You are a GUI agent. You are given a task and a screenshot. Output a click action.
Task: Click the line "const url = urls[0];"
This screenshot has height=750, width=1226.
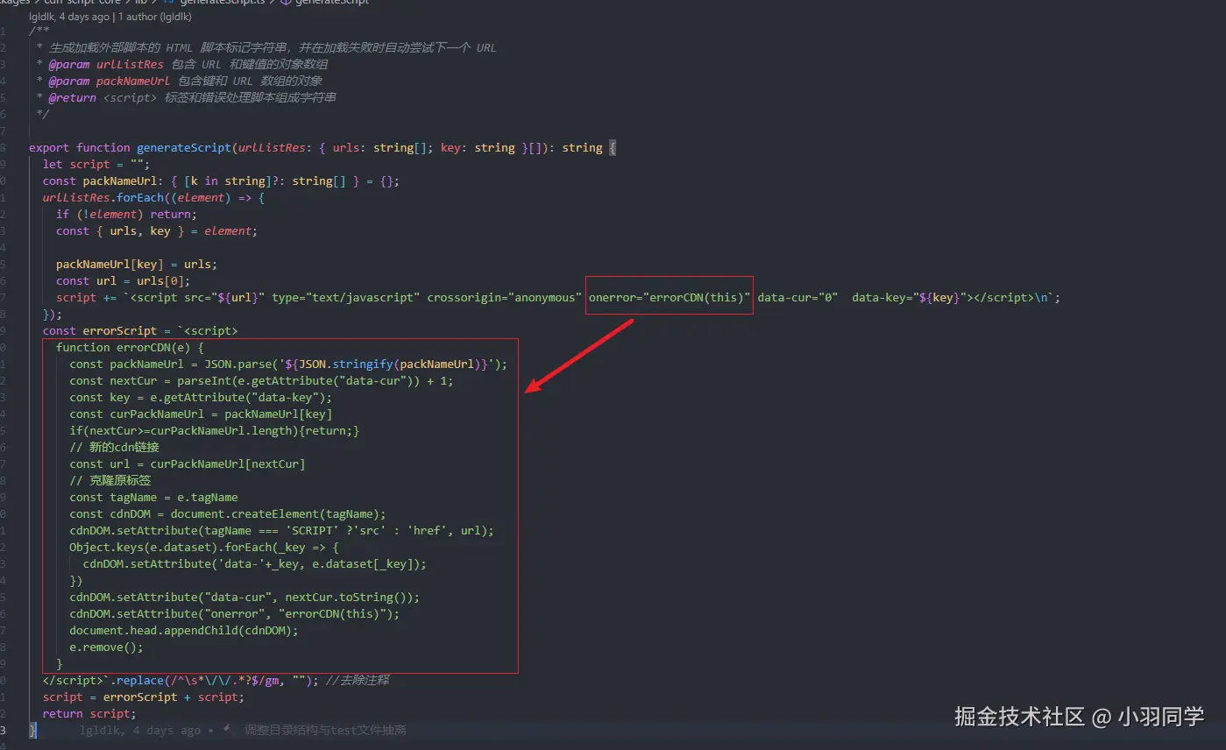pos(124,280)
